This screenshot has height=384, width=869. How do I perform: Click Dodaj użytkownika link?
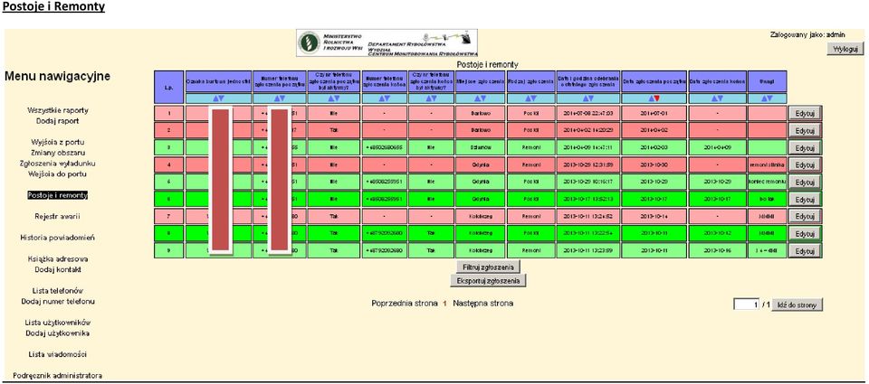58,333
